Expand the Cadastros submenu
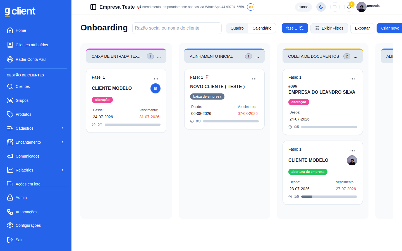This screenshot has width=402, height=251. 36,128
